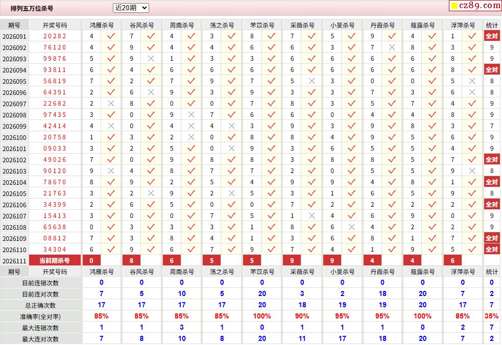The width and height of the screenshot is (502, 345).
Task: Click draw number 65638
Action: click(55, 227)
